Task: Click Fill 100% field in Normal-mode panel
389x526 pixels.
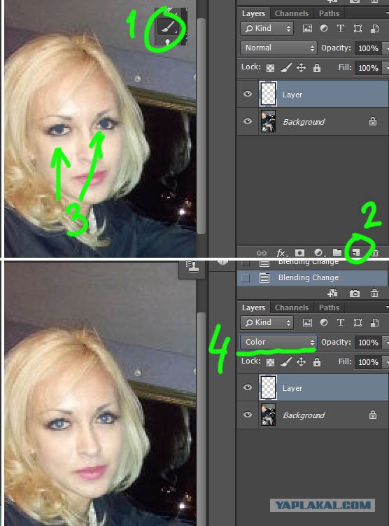Action: coord(369,68)
